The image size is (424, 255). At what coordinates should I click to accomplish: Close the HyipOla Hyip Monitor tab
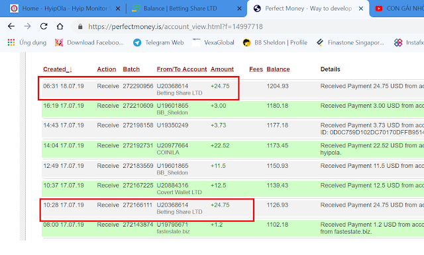click(x=118, y=9)
